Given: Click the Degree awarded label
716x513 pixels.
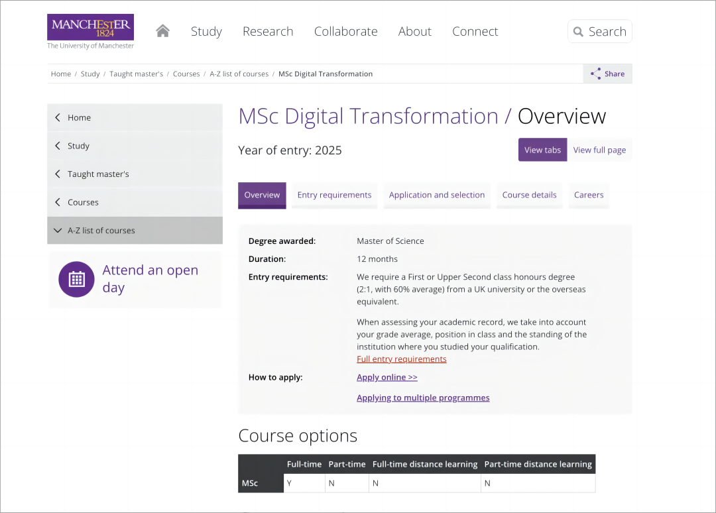Looking at the screenshot, I should click(282, 241).
